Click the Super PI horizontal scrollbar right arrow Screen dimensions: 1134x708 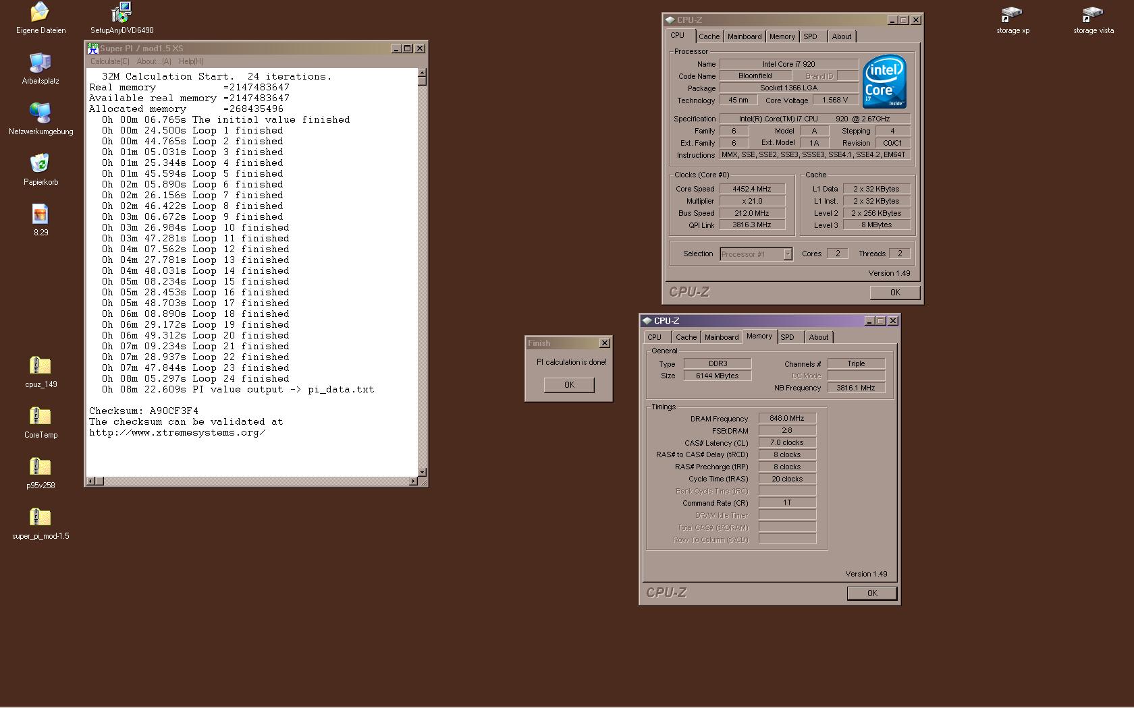[414, 481]
